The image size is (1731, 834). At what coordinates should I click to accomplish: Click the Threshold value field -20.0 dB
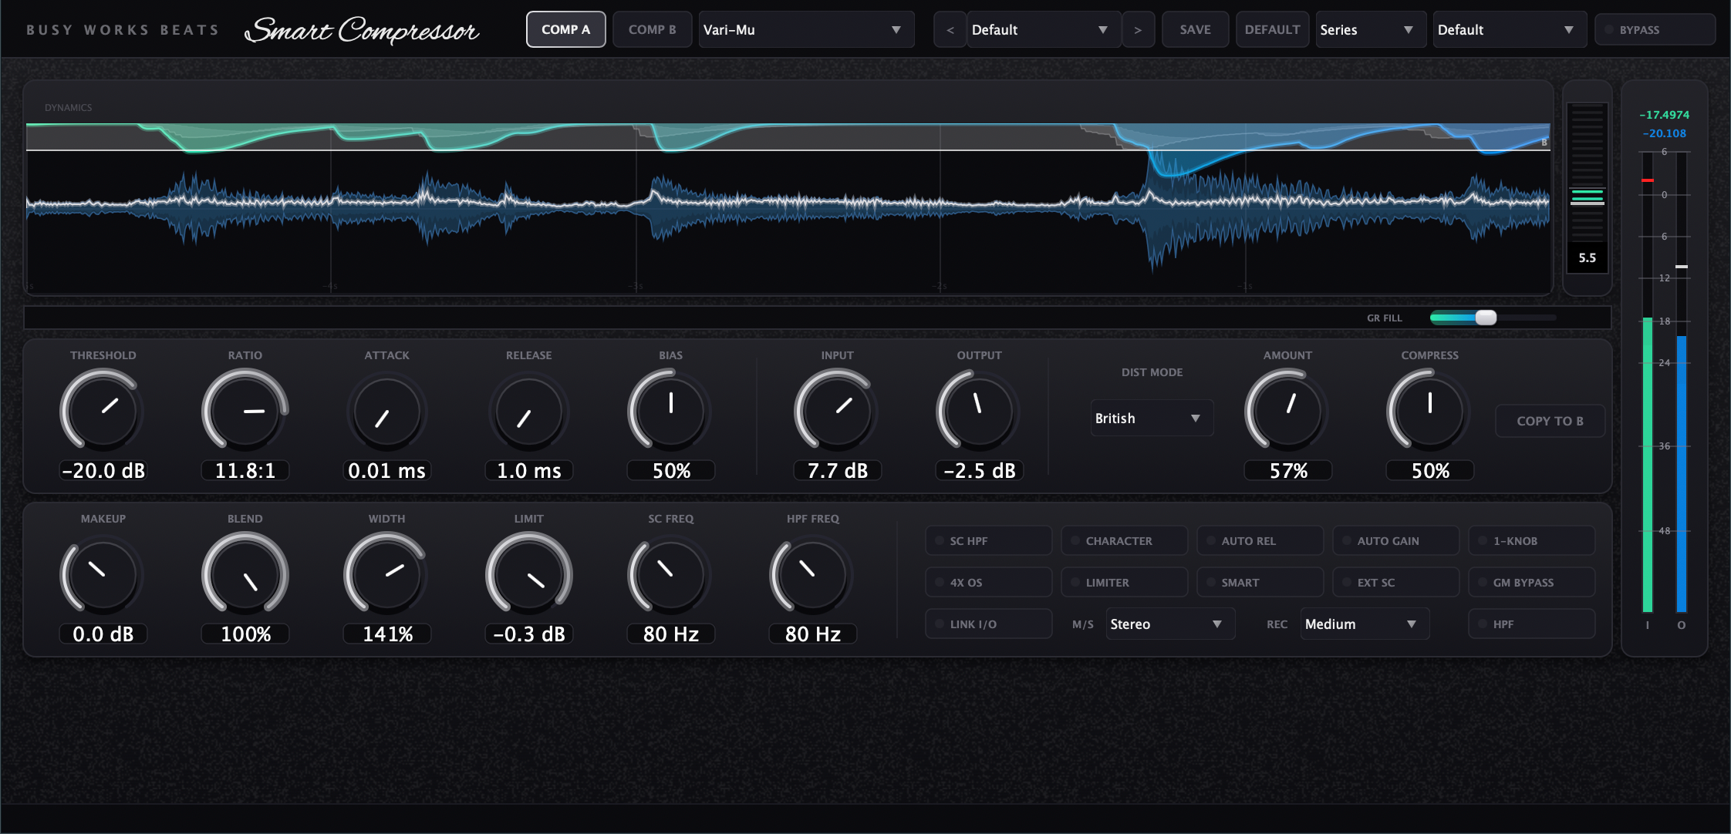(x=103, y=471)
